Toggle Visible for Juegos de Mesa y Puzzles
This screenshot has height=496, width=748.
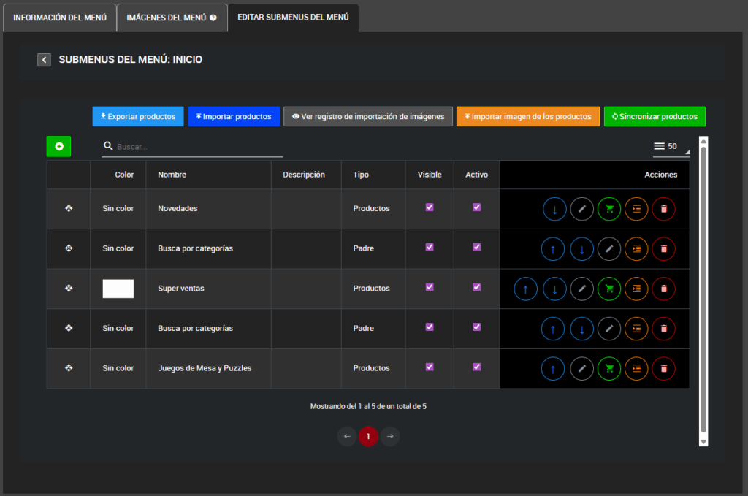point(430,367)
